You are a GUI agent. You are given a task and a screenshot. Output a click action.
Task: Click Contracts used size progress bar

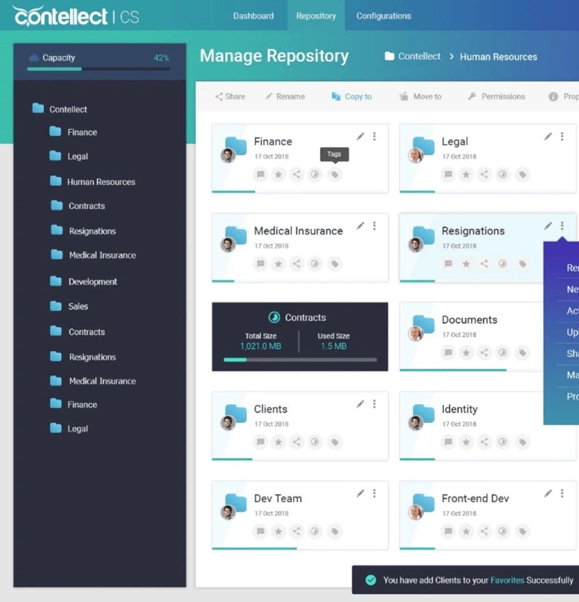click(300, 360)
